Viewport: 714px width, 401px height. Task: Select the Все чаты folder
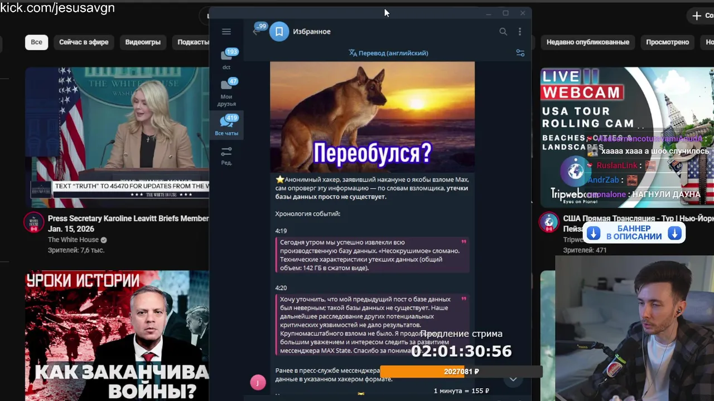coord(226,125)
